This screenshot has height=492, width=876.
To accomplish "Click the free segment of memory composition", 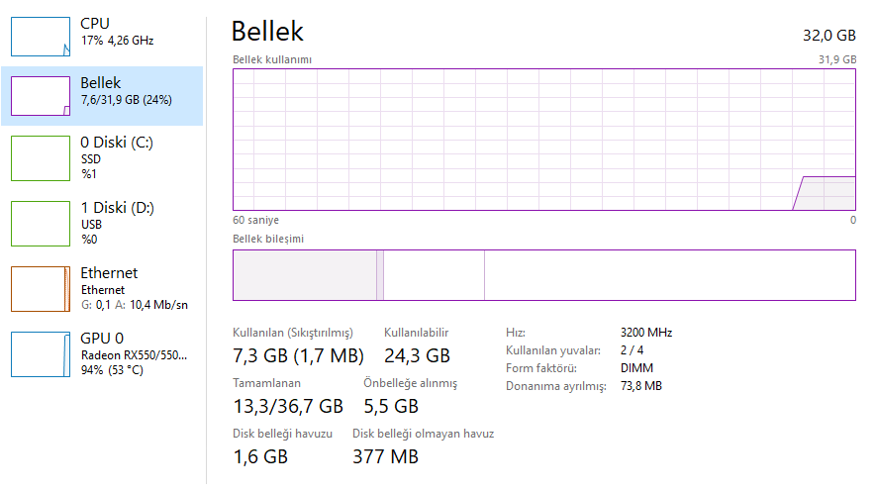I will tap(669, 275).
